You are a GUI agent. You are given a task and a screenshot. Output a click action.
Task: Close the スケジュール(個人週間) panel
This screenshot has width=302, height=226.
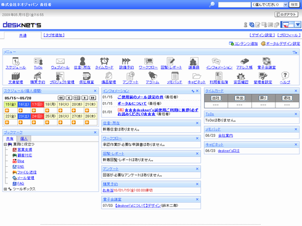point(95,91)
